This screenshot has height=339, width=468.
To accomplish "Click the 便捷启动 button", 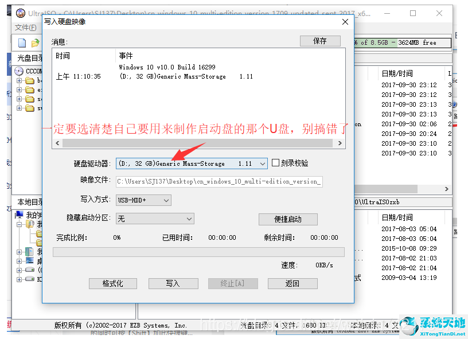I will pyautogui.click(x=287, y=219).
